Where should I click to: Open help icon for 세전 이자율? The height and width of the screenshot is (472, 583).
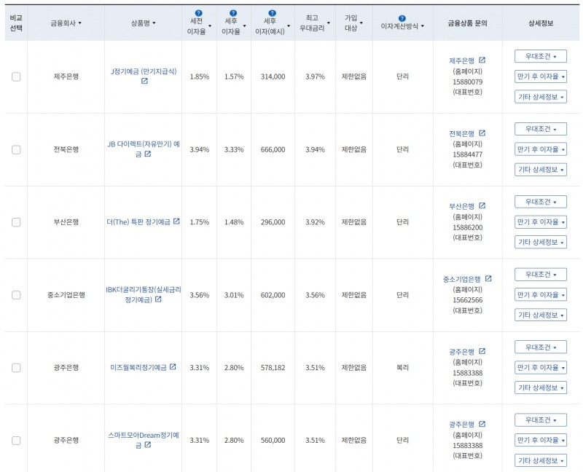198,13
